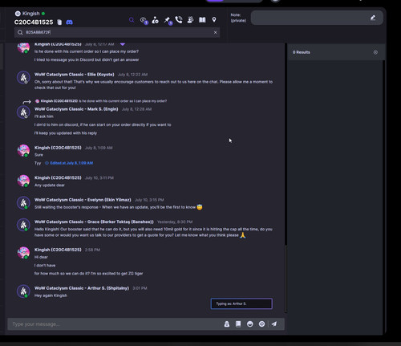Open pinned messages via the pin icon
The width and height of the screenshot is (401, 346).
click(x=168, y=20)
